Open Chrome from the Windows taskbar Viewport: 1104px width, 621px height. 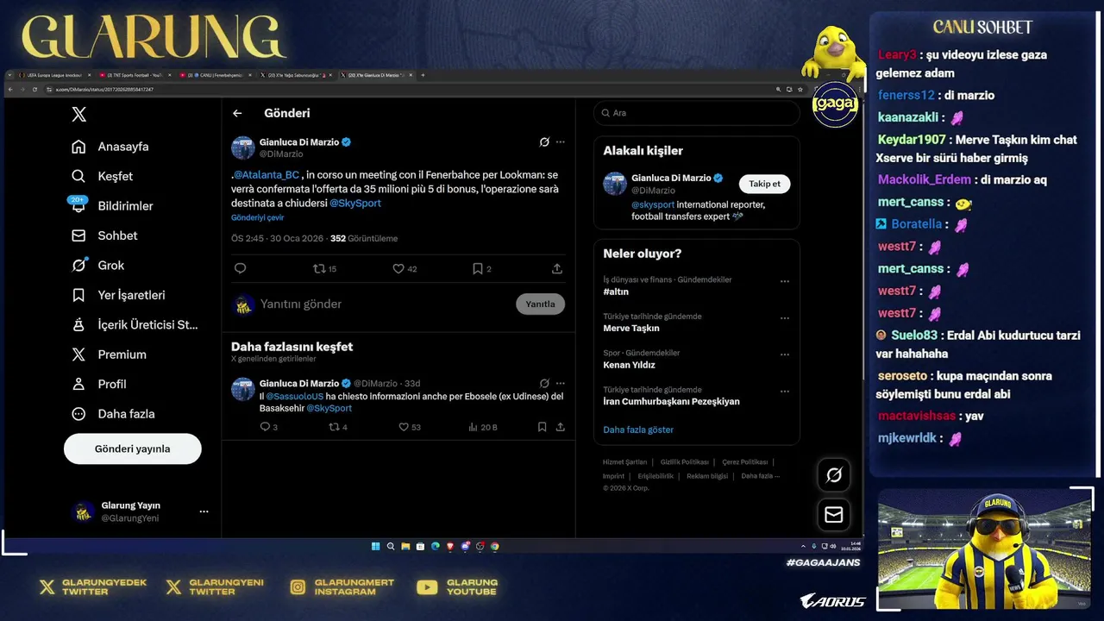tap(494, 546)
